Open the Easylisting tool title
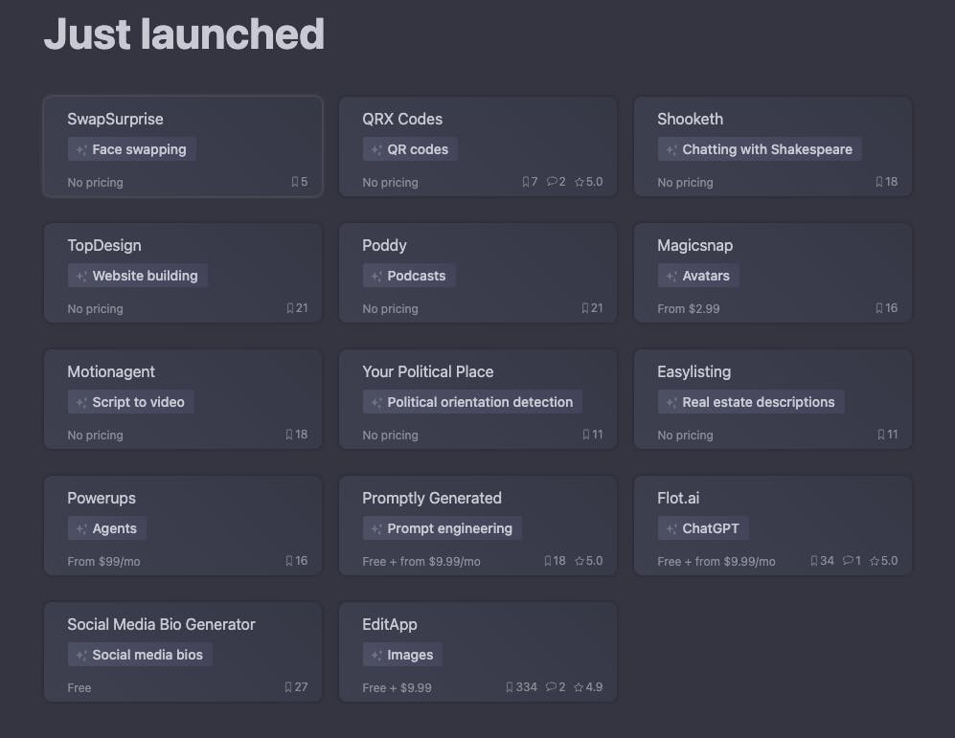Image resolution: width=955 pixels, height=738 pixels. [x=694, y=371]
